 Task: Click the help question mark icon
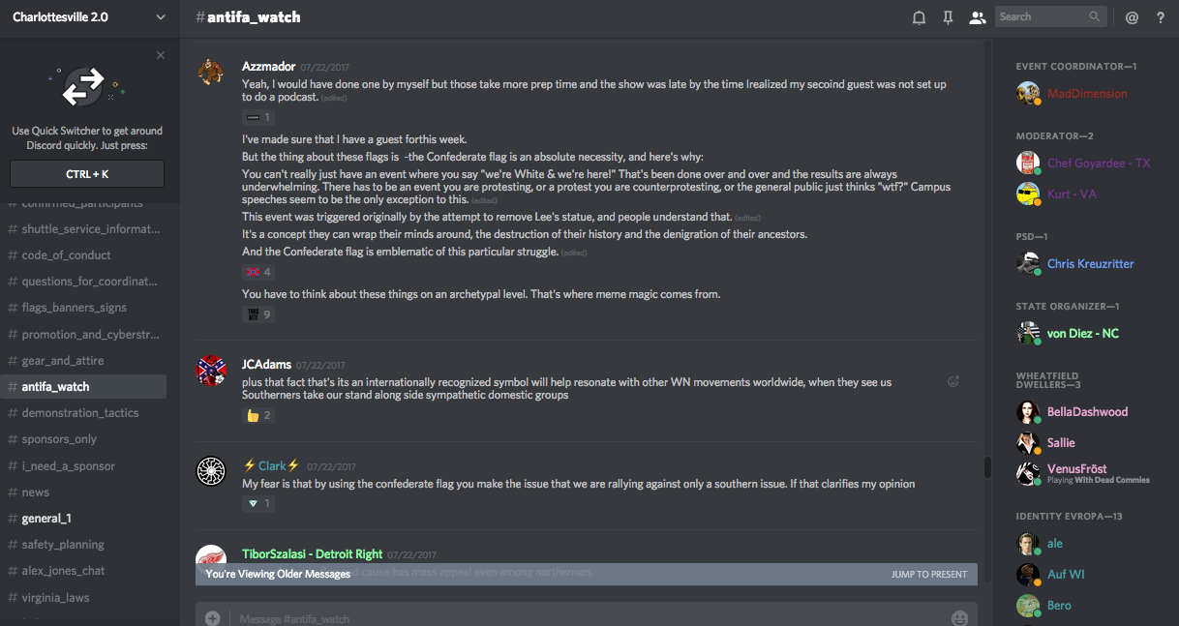(x=1161, y=17)
